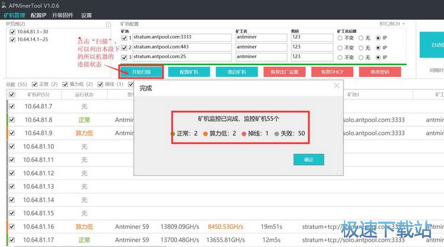Click the edit icon next to IP范围

point(108,25)
